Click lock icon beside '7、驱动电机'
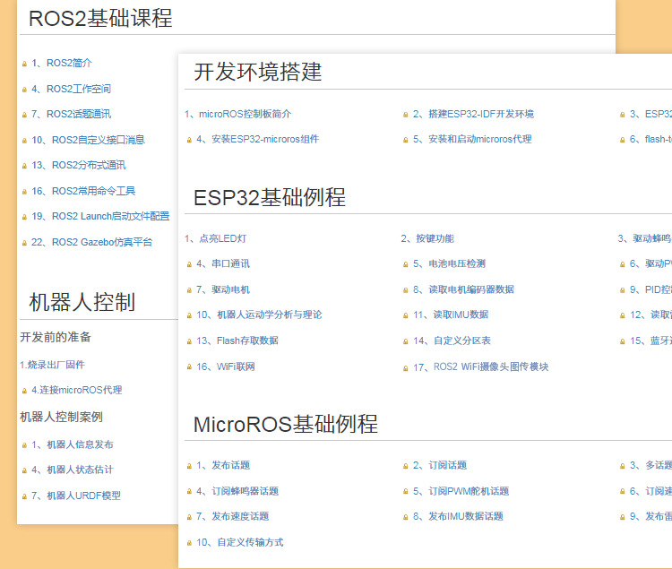The width and height of the screenshot is (672, 569). pyautogui.click(x=189, y=290)
